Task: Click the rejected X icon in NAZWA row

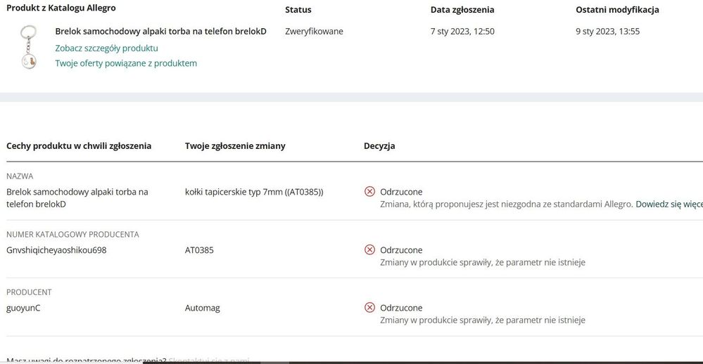Action: 369,192
